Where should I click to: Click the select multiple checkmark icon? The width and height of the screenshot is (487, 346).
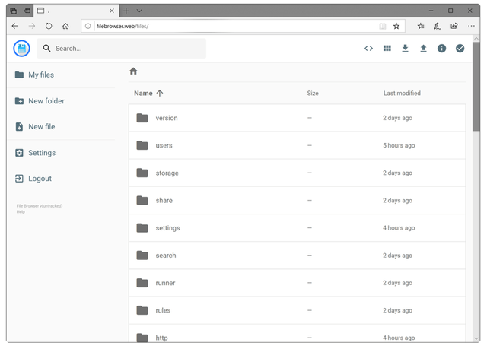coord(460,49)
